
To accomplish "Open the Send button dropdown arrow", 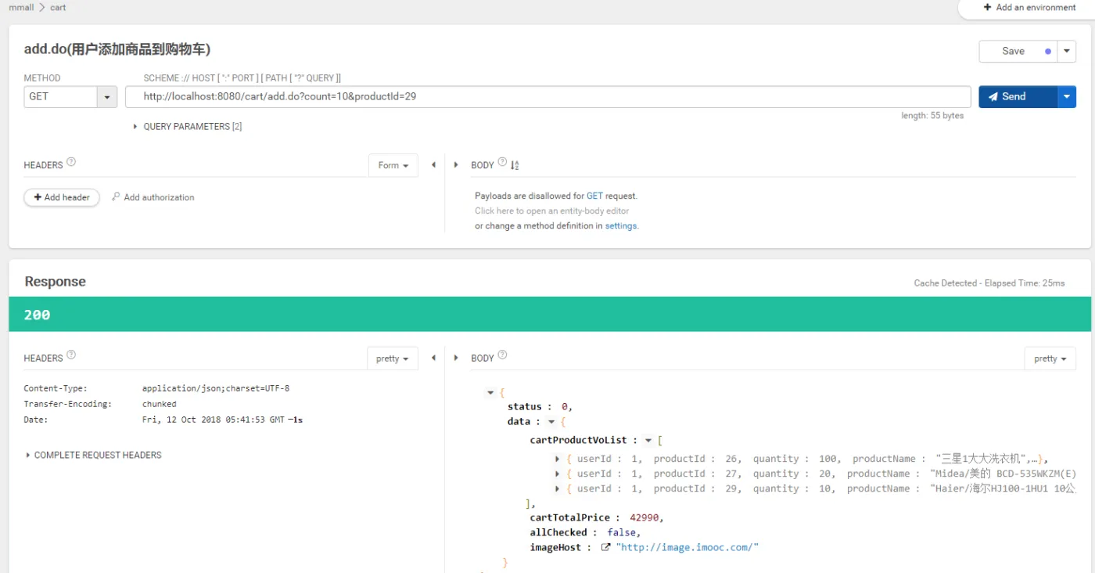I will click(x=1067, y=96).
